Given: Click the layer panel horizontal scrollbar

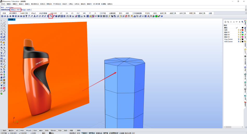Looking at the screenshot, I should click(x=234, y=127).
